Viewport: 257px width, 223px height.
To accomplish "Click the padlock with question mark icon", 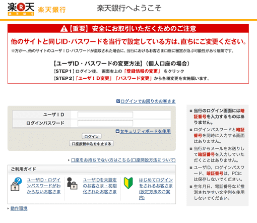I will click(x=16, y=185).
